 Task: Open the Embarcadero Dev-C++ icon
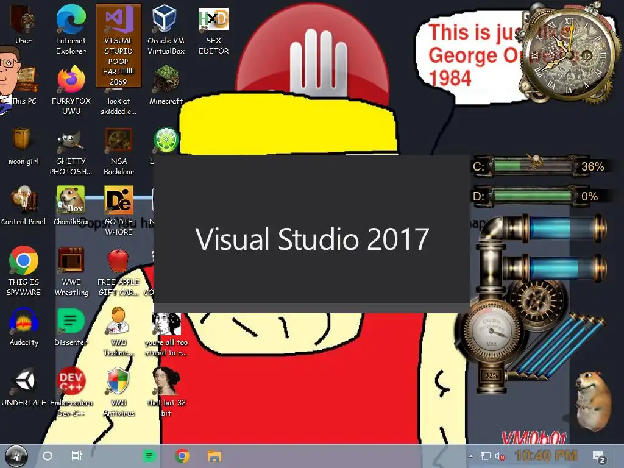pyautogui.click(x=71, y=392)
